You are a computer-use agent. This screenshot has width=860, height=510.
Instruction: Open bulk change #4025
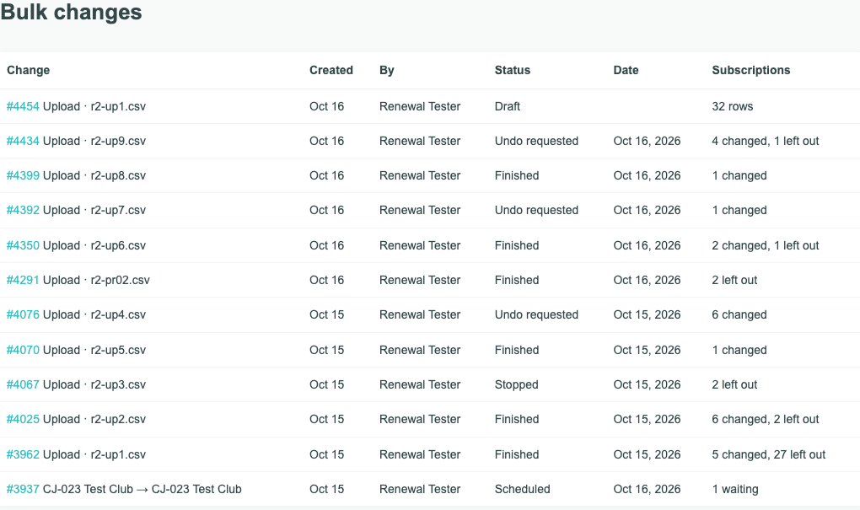tap(23, 419)
